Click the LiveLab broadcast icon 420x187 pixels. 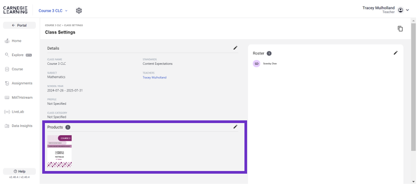click(7, 111)
